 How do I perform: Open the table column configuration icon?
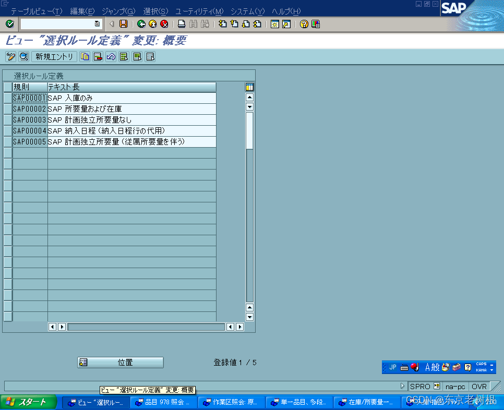[249, 87]
